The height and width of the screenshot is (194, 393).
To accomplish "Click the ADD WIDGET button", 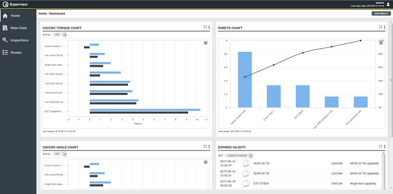I will (381, 14).
